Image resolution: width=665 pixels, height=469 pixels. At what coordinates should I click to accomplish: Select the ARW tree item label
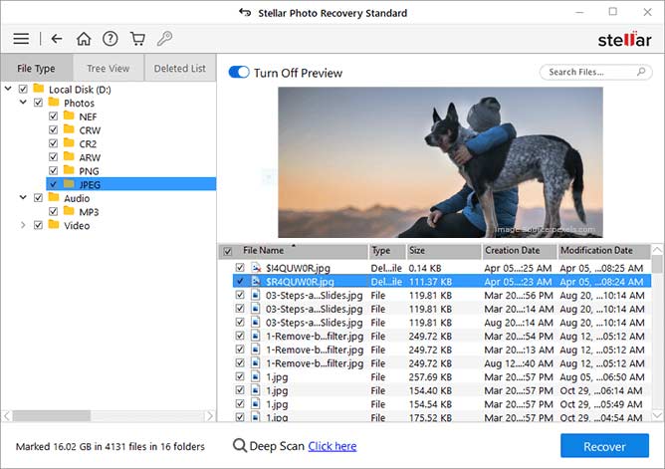[x=90, y=157]
